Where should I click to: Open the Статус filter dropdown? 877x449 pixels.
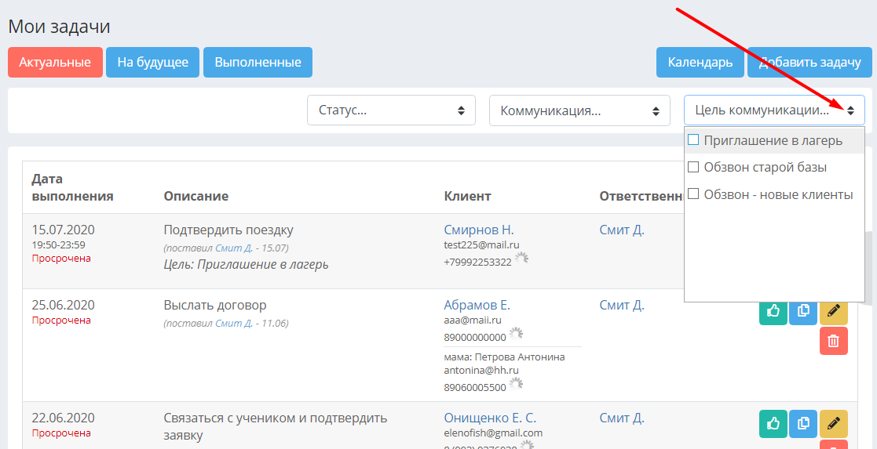click(x=391, y=110)
